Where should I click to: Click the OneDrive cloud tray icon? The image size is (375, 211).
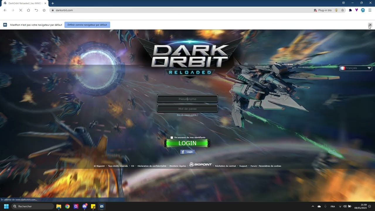pyautogui.click(x=319, y=206)
